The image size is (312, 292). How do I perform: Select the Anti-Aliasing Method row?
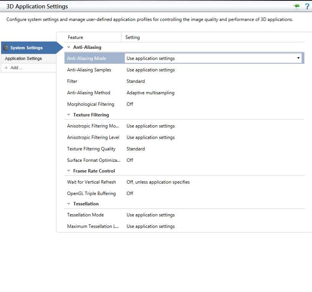tap(88, 93)
